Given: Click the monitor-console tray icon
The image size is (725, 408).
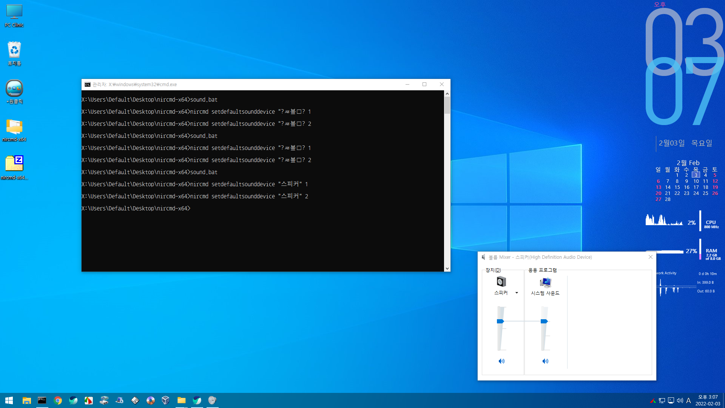Looking at the screenshot, I should click(671, 400).
